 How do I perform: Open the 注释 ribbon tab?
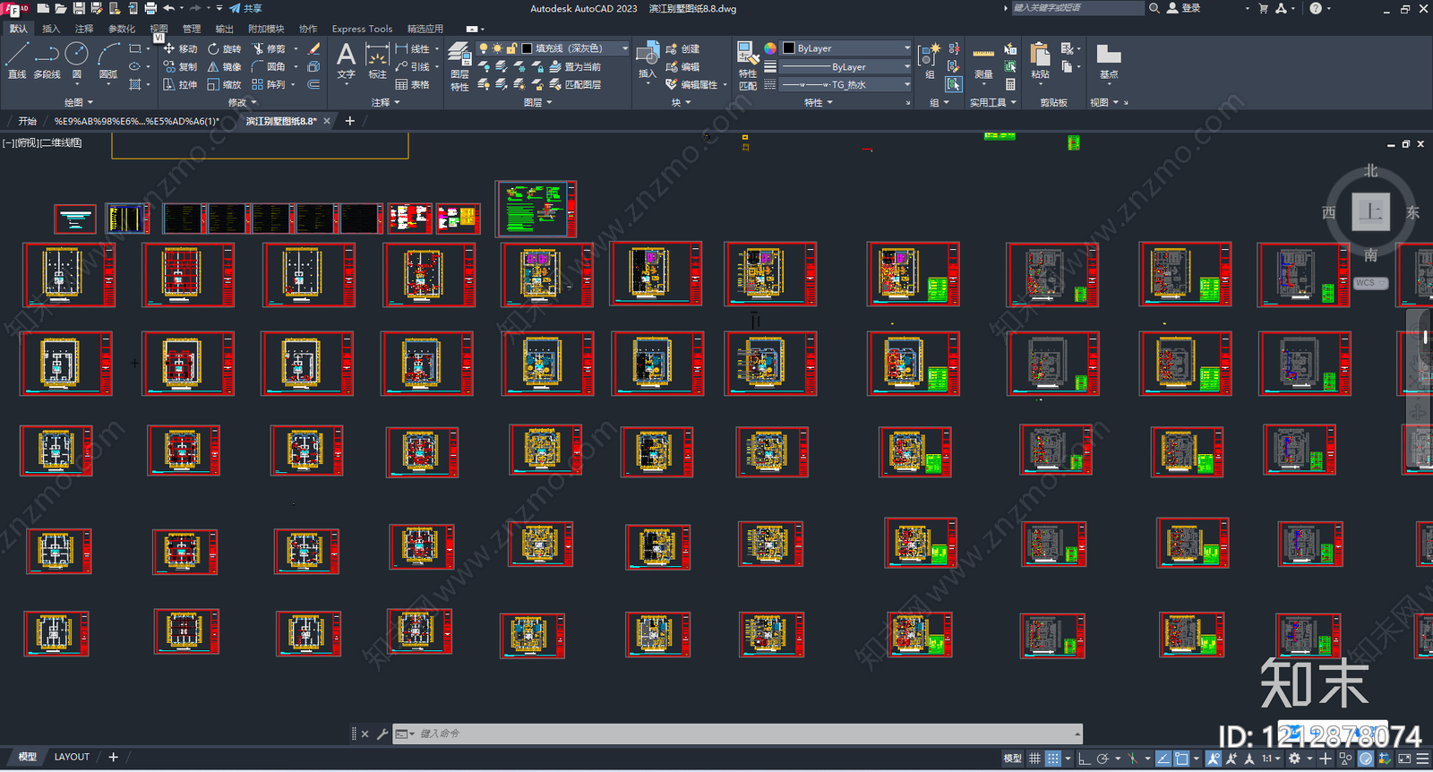coord(84,29)
